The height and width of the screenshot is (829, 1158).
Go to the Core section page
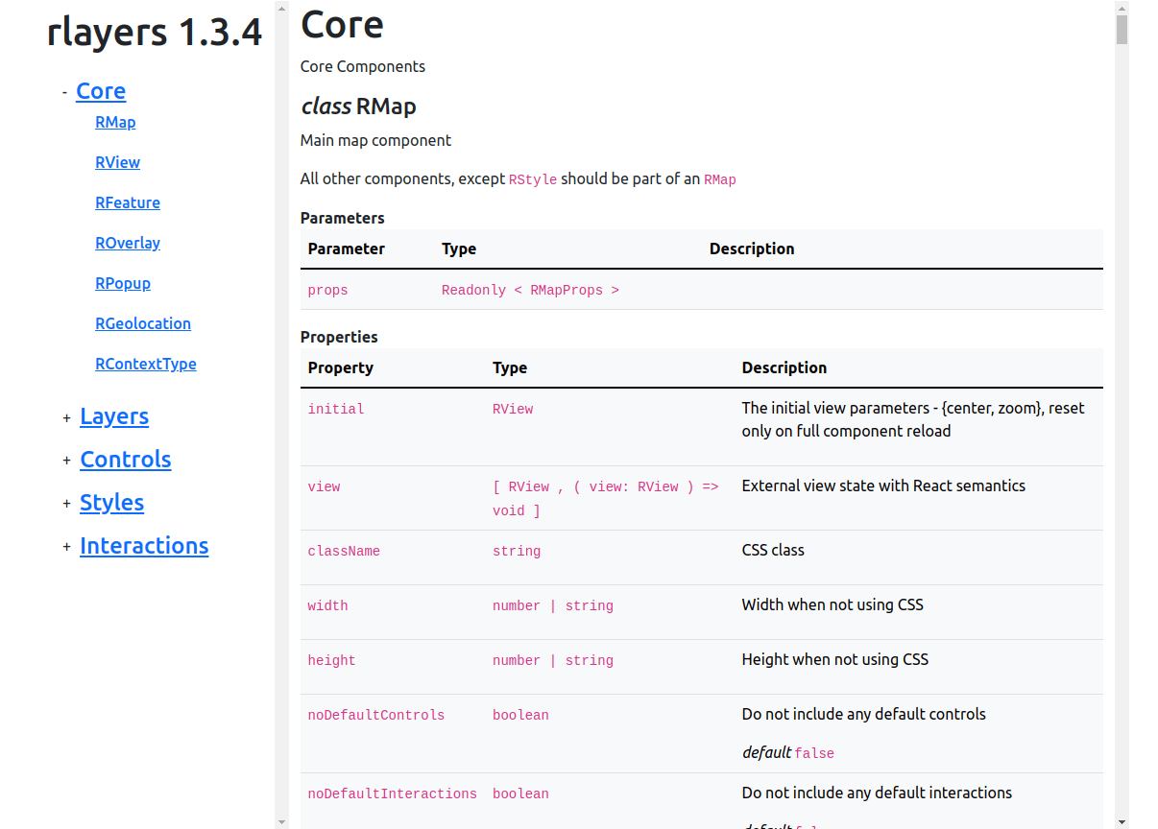click(101, 91)
